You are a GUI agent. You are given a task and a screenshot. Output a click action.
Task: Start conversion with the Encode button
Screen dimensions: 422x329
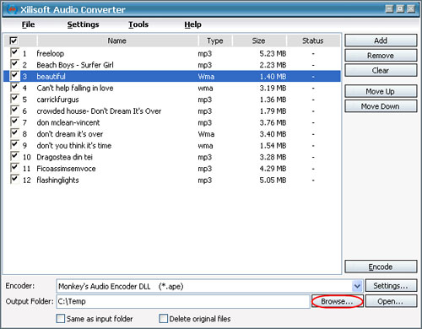(x=381, y=267)
